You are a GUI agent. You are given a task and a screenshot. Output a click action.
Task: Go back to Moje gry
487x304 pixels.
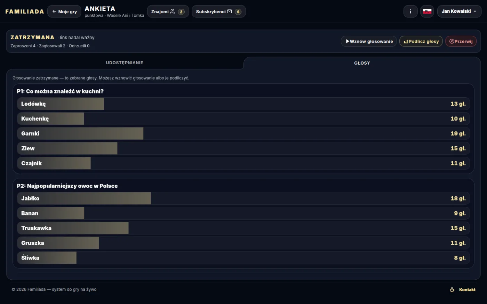point(64,11)
